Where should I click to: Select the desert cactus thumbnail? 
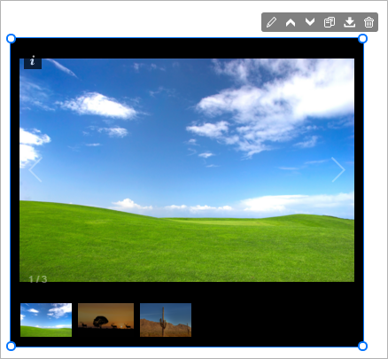pos(166,320)
